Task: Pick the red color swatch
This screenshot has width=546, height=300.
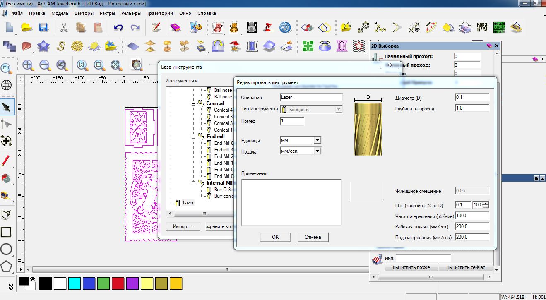Action: pyautogui.click(x=118, y=283)
